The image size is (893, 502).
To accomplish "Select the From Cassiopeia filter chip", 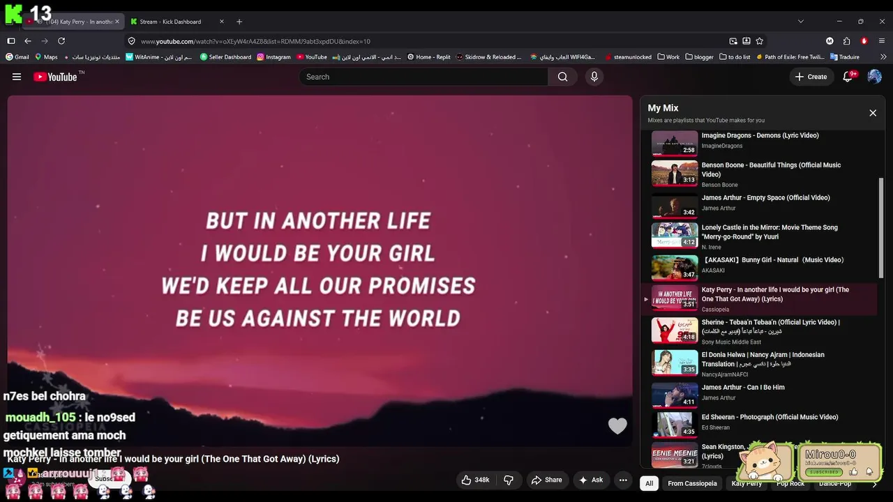I will coord(692,483).
